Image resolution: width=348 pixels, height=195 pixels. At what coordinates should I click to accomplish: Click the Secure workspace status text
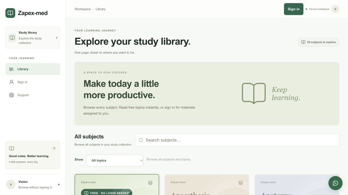(x=319, y=9)
